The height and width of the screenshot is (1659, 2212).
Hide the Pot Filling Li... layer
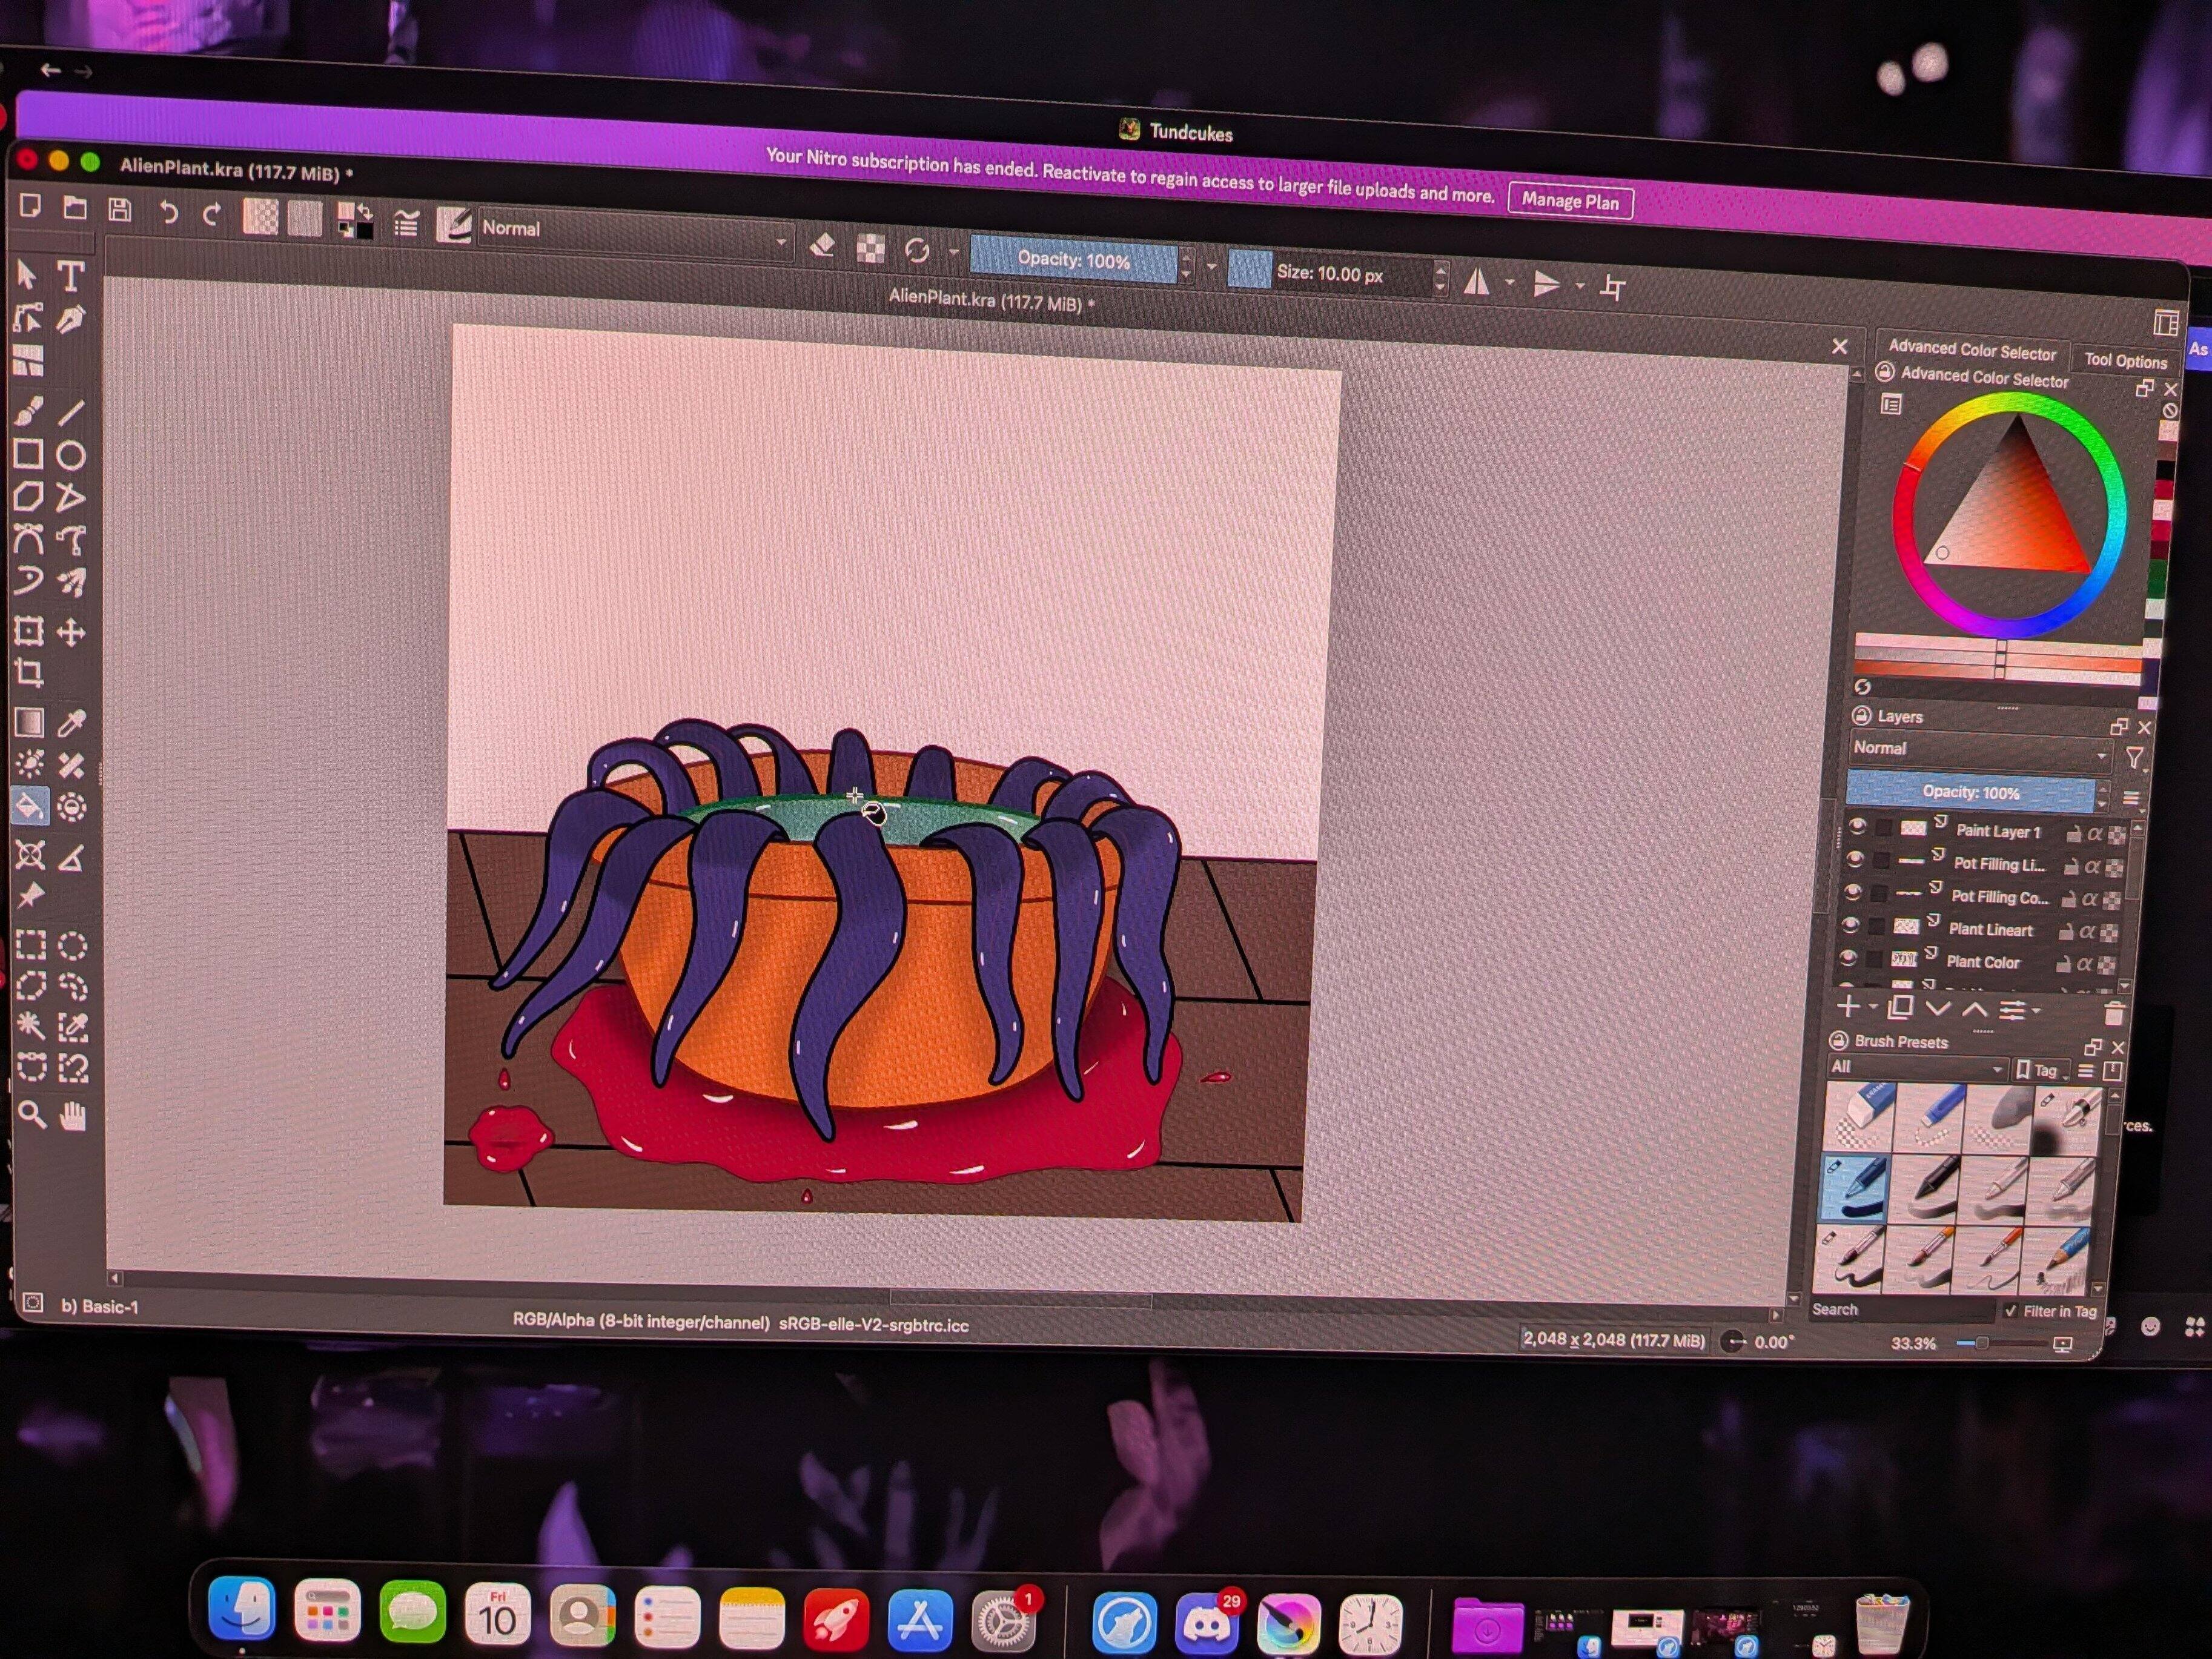(1855, 859)
